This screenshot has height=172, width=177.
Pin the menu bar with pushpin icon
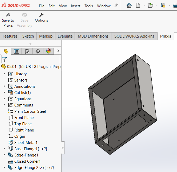click(x=116, y=5)
